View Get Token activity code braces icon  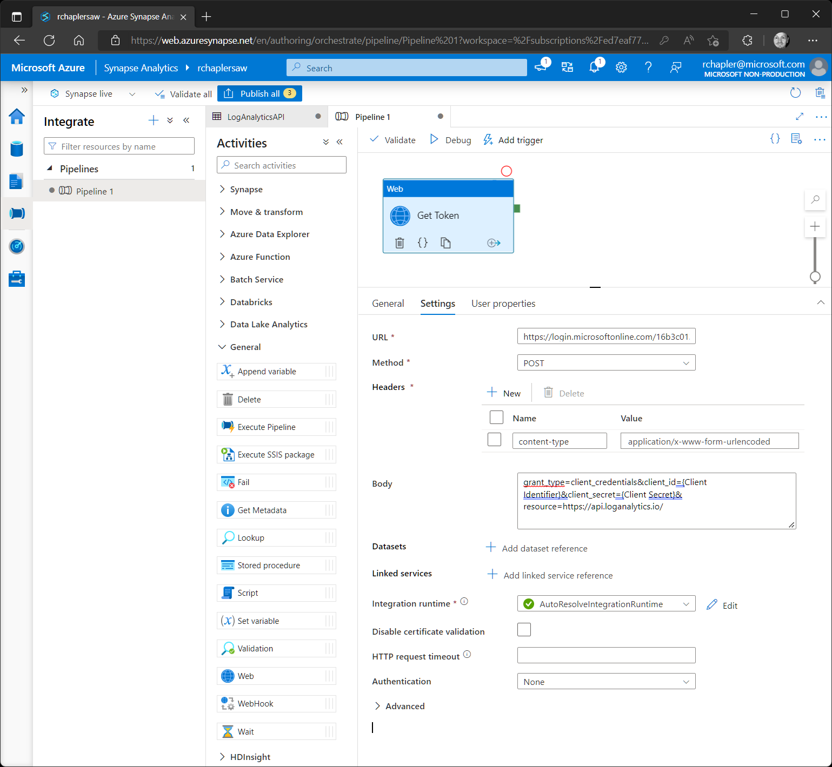pos(423,243)
